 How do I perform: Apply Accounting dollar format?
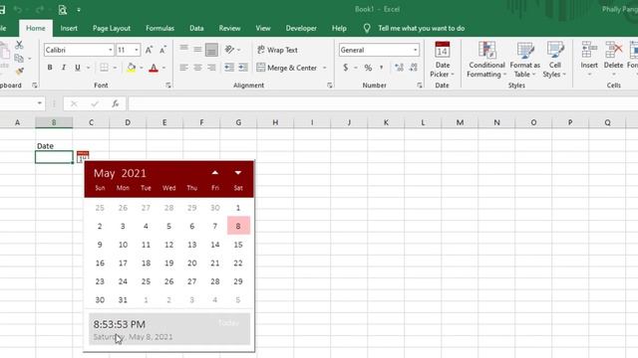(346, 68)
